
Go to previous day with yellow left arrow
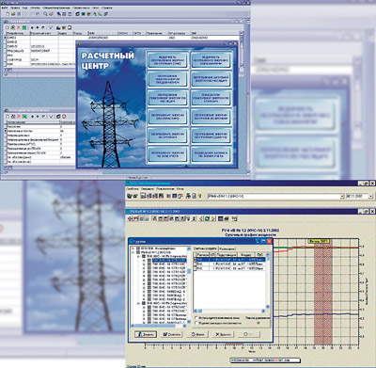[201, 218]
